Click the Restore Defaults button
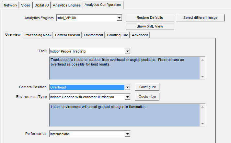The image size is (231, 143). tap(150, 18)
